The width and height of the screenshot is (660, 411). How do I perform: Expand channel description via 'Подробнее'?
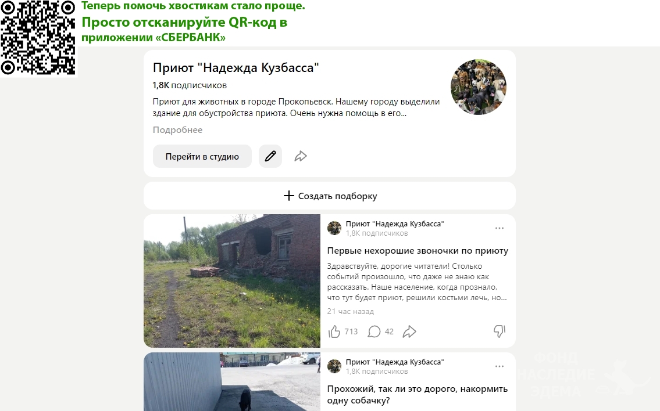point(177,130)
